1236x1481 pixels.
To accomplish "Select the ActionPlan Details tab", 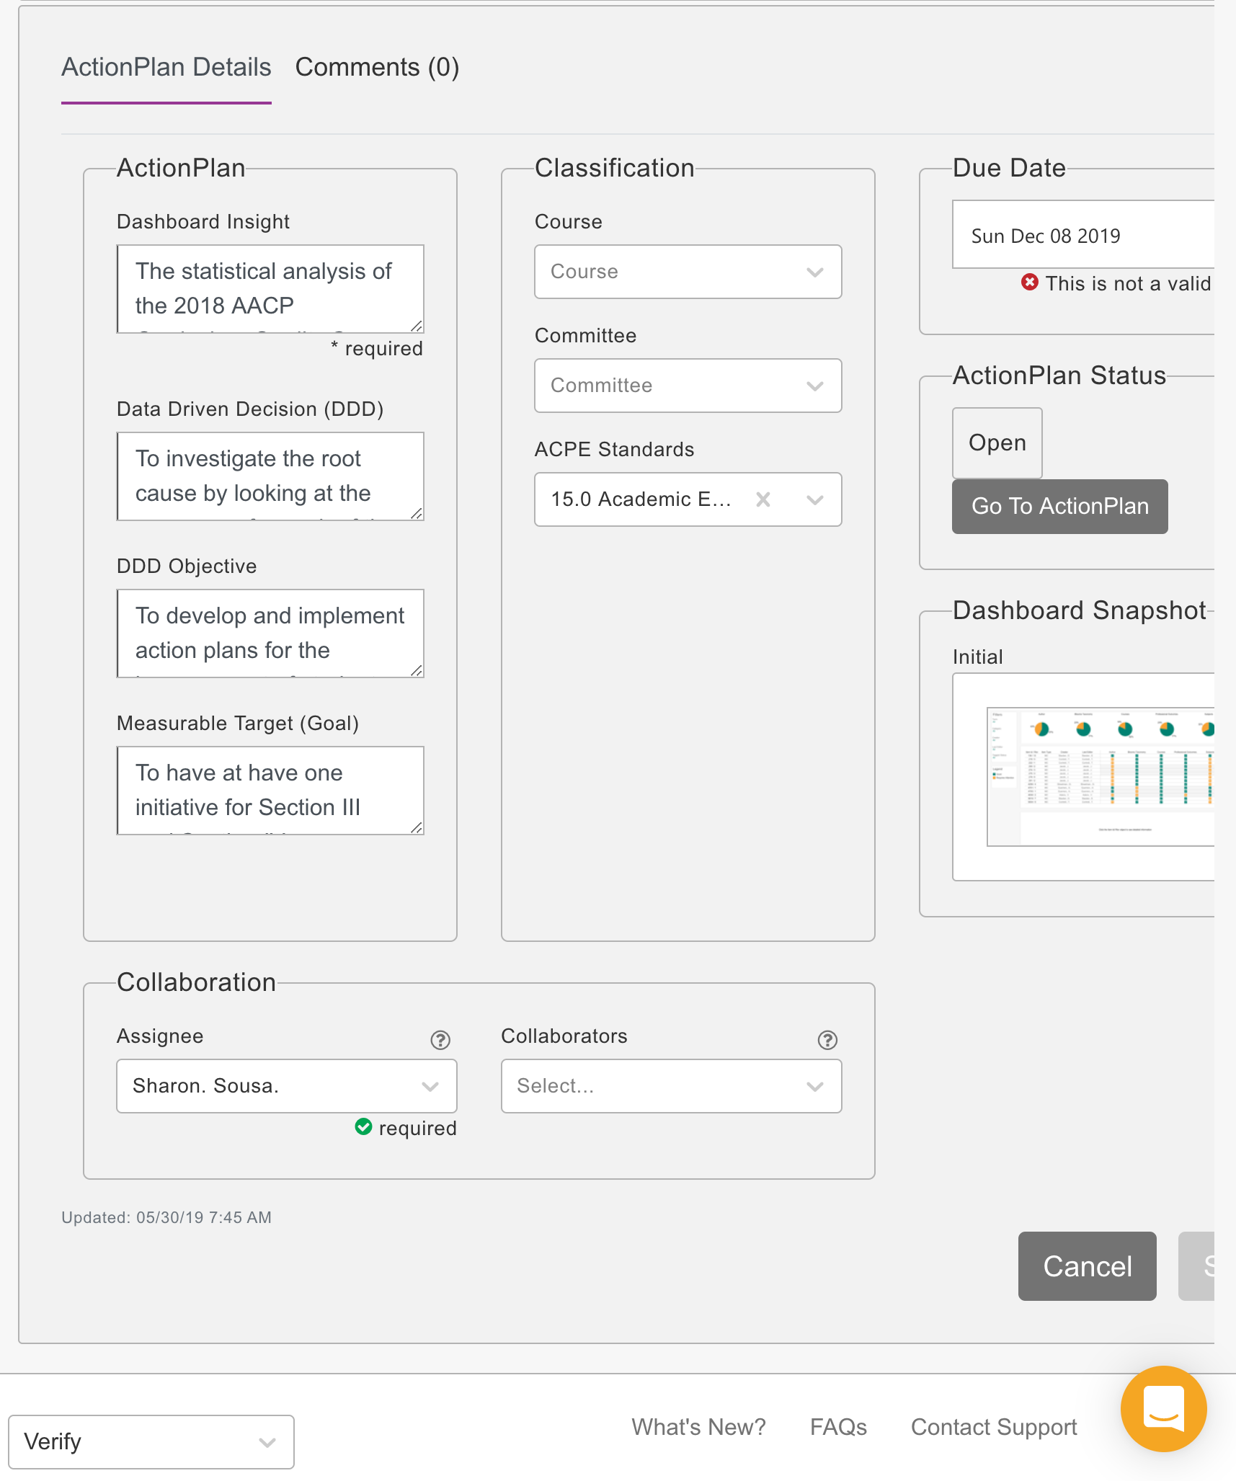I will point(166,67).
